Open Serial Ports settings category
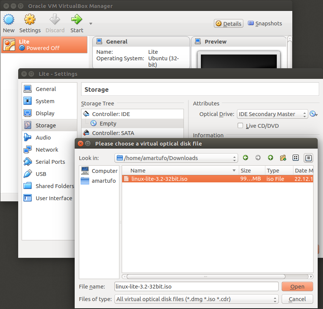This screenshot has height=309, width=323. click(x=49, y=162)
